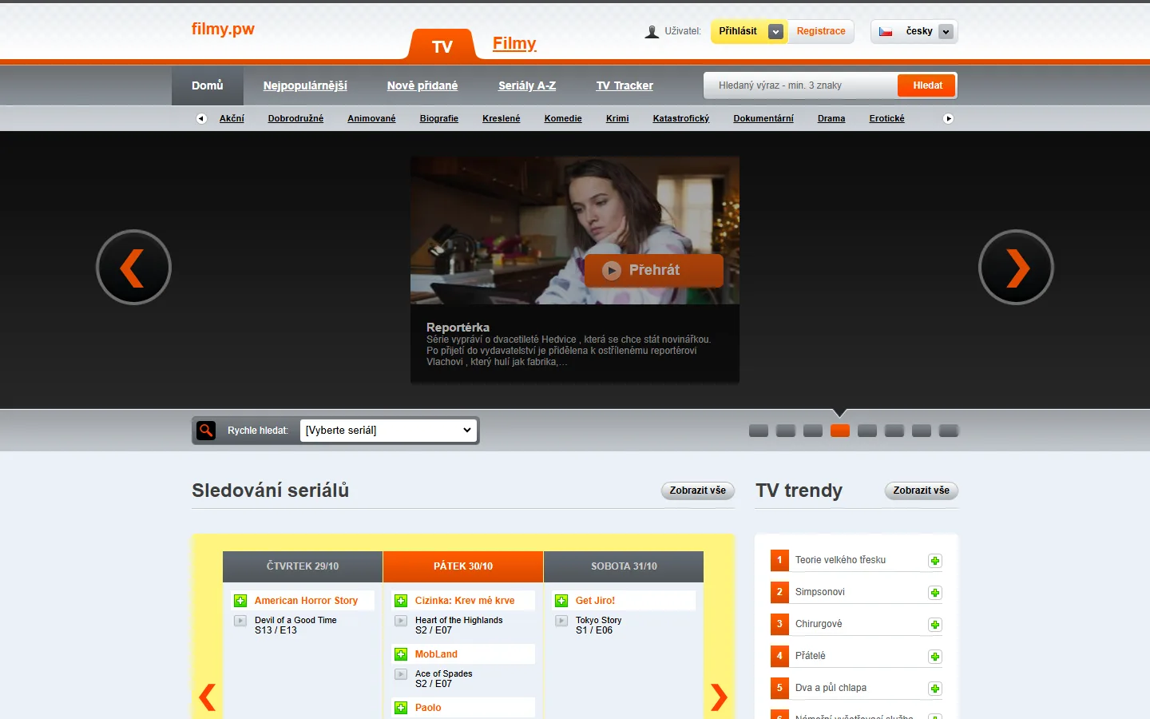Open the Komedie genre link
This screenshot has height=719, width=1150.
point(563,118)
